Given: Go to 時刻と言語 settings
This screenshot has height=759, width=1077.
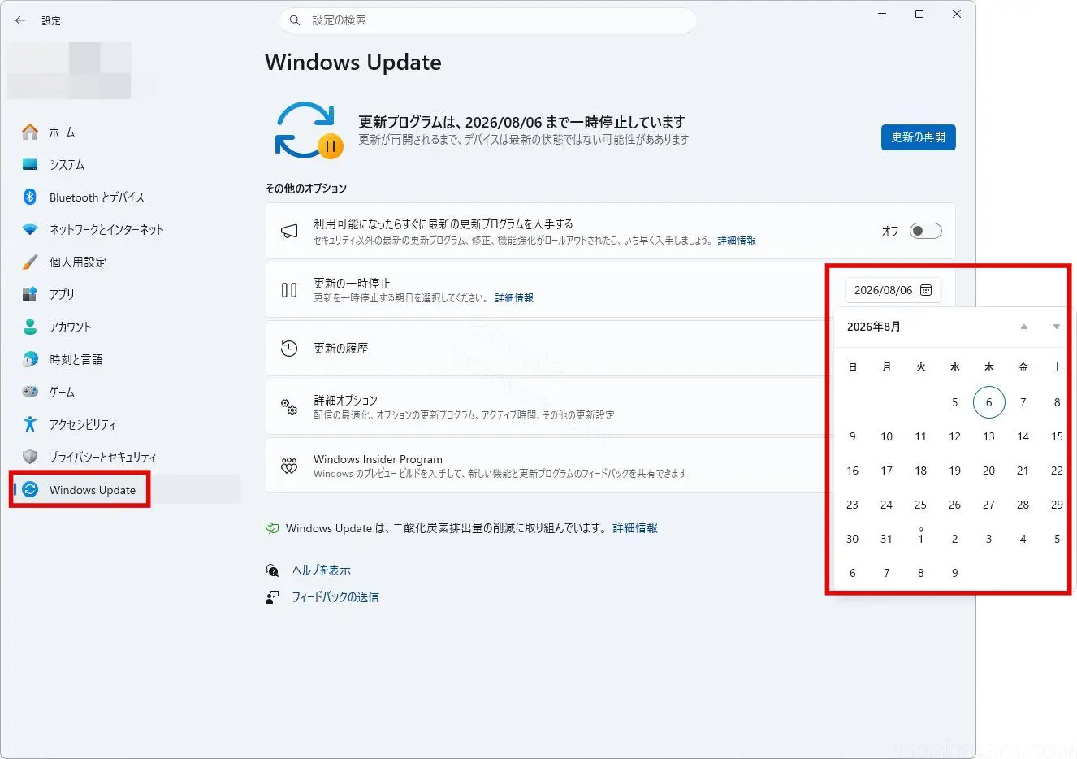Looking at the screenshot, I should (126, 359).
